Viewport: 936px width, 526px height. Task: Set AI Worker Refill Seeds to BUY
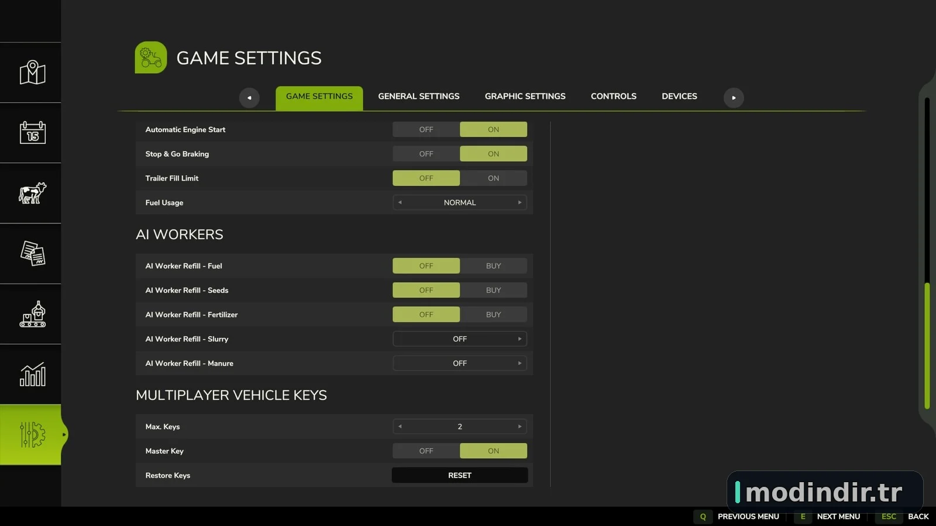pyautogui.click(x=493, y=290)
